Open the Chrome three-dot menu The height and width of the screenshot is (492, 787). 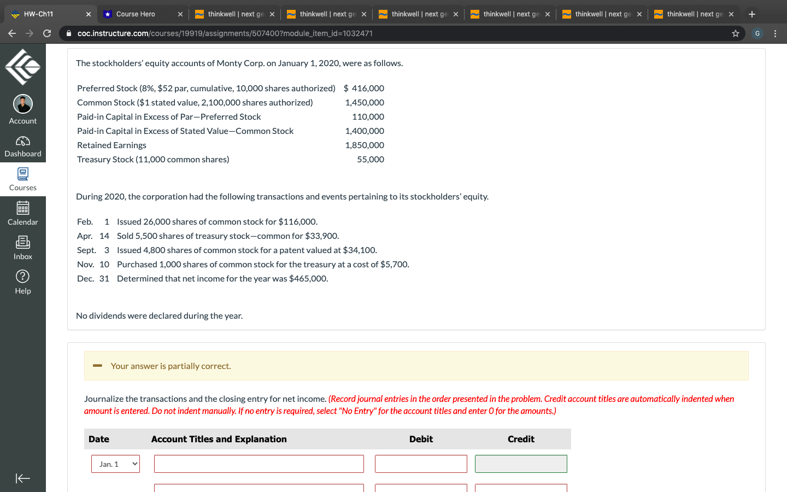coord(776,33)
